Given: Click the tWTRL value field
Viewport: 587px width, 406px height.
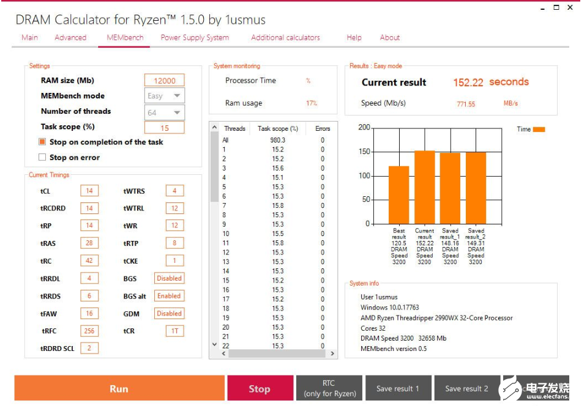Looking at the screenshot, I should [175, 209].
